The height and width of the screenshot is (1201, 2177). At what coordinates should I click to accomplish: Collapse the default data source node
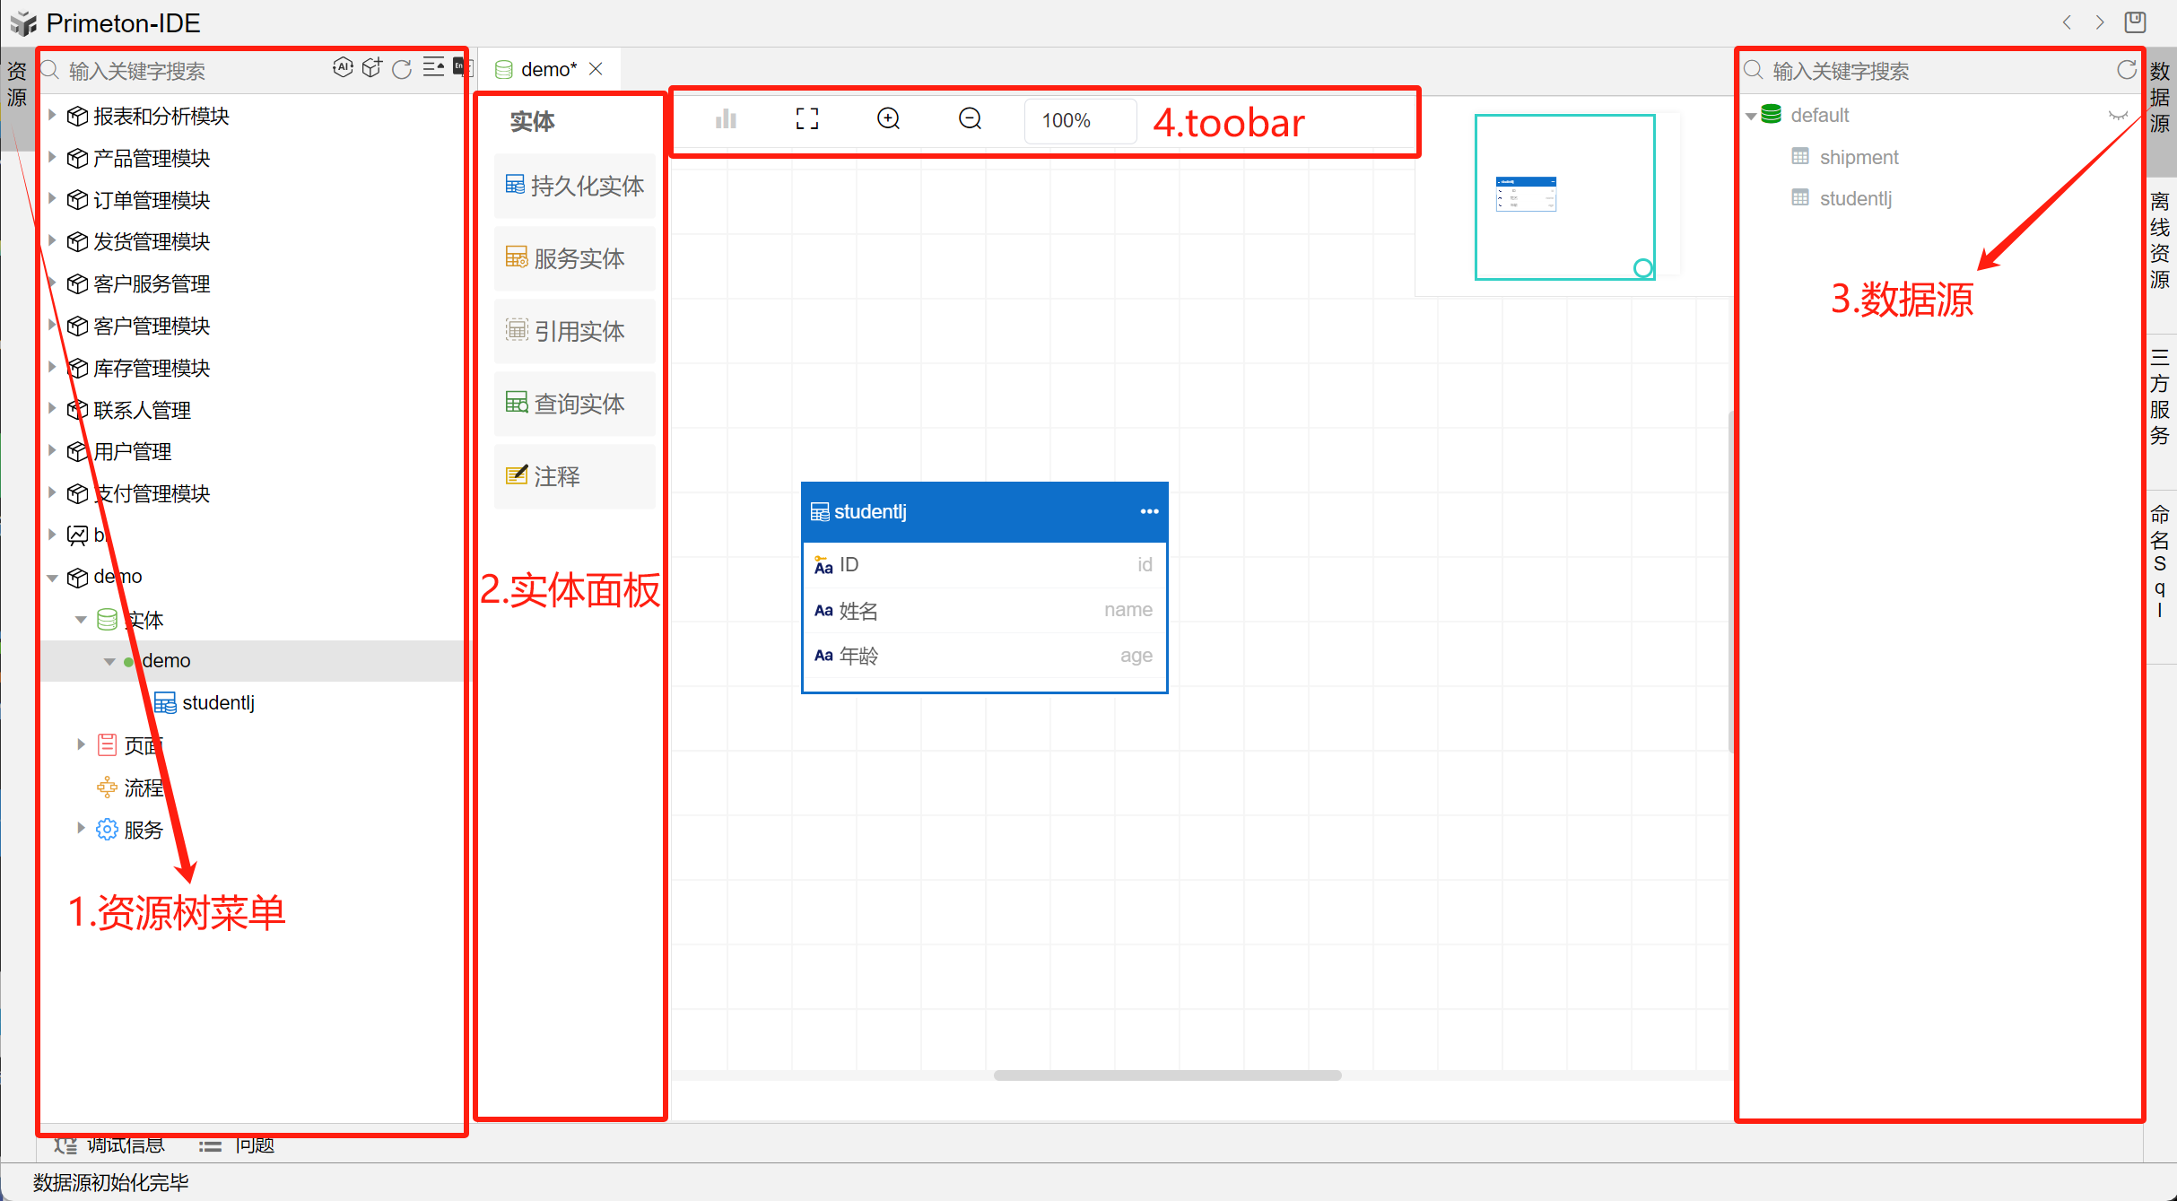click(x=1751, y=116)
